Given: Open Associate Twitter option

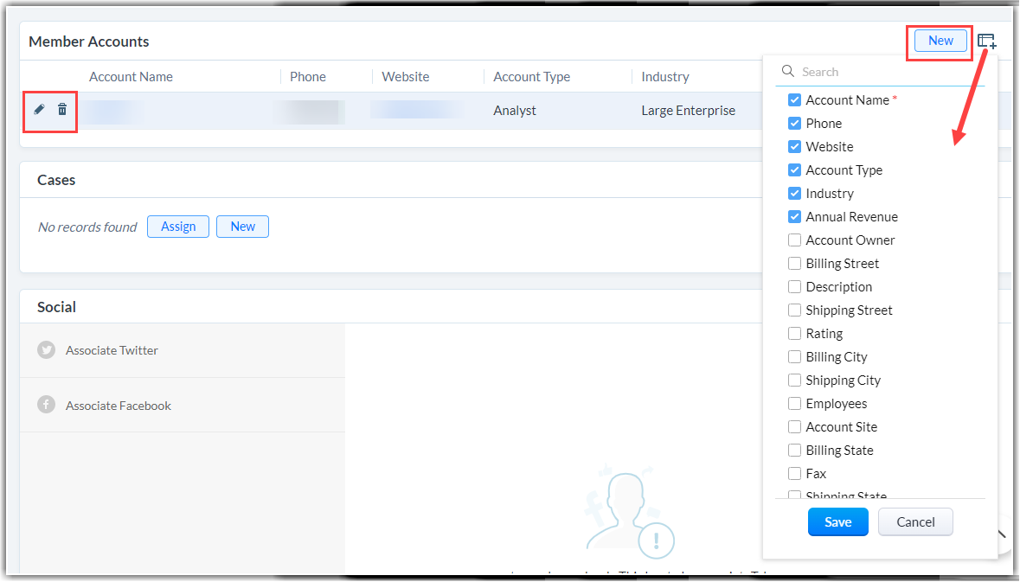Looking at the screenshot, I should [x=112, y=350].
